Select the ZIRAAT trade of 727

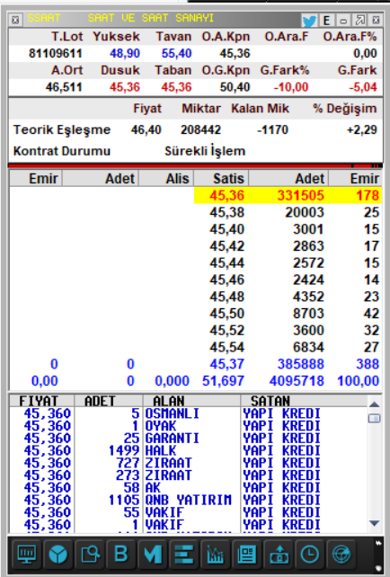(x=189, y=463)
